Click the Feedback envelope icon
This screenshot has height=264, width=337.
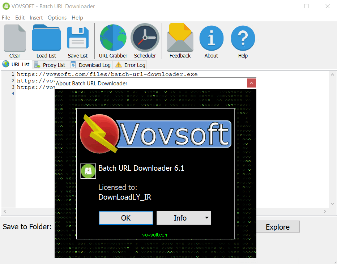point(180,38)
